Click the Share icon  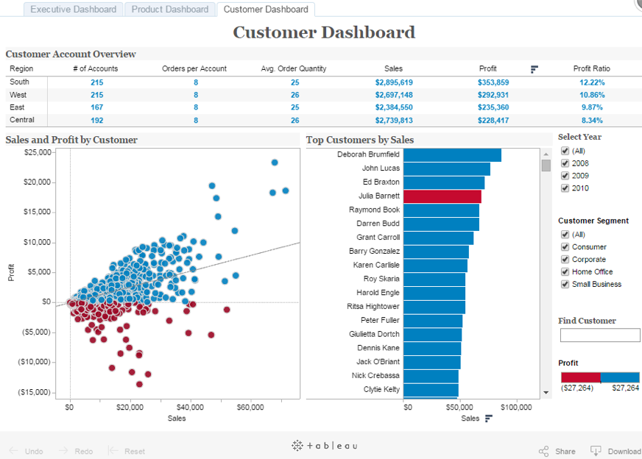coord(543,451)
